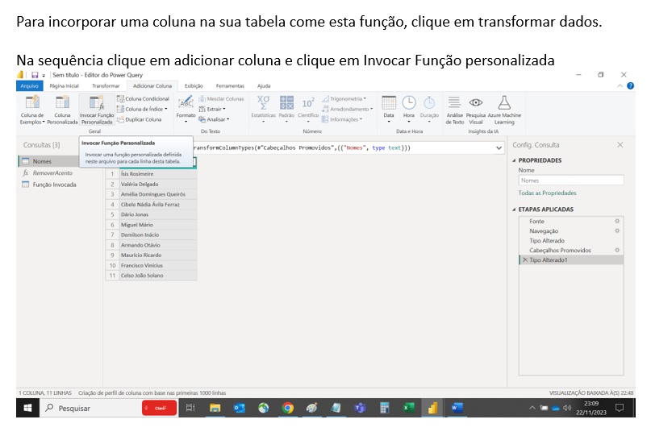The image size is (651, 436).
Task: Switch to the Transformar tab
Action: (106, 86)
